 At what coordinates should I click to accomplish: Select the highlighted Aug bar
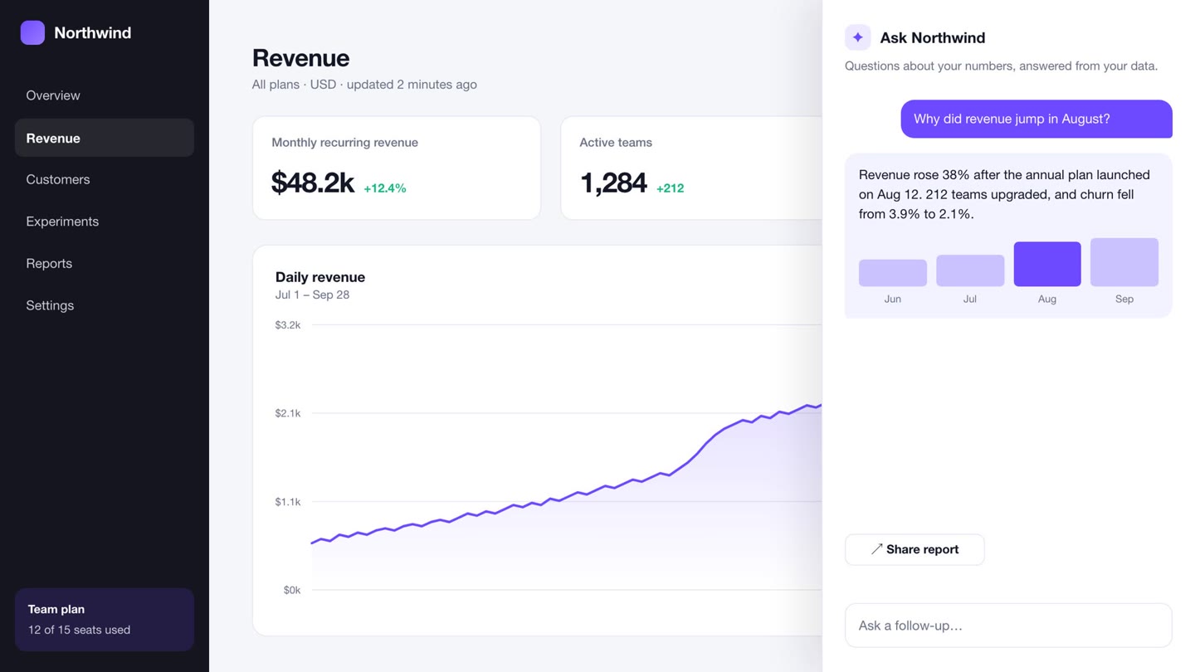[x=1047, y=264]
